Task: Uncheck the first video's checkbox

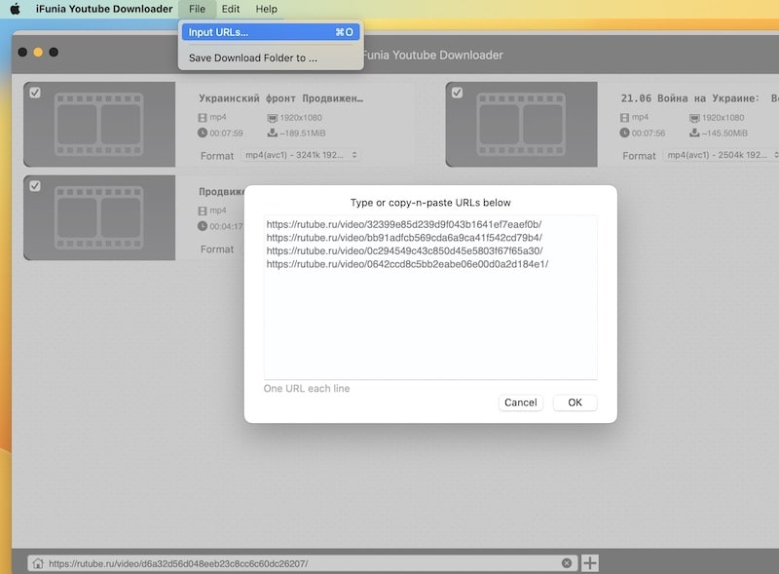Action: (35, 93)
